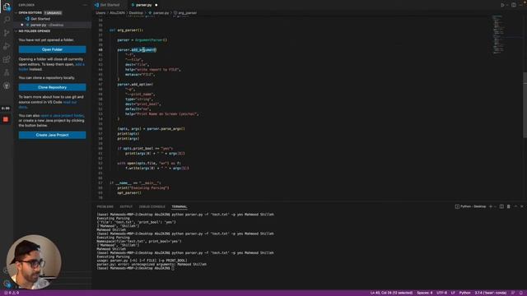Open the Debug Console panel tab
Screen dimensions: 527x296
point(152,206)
